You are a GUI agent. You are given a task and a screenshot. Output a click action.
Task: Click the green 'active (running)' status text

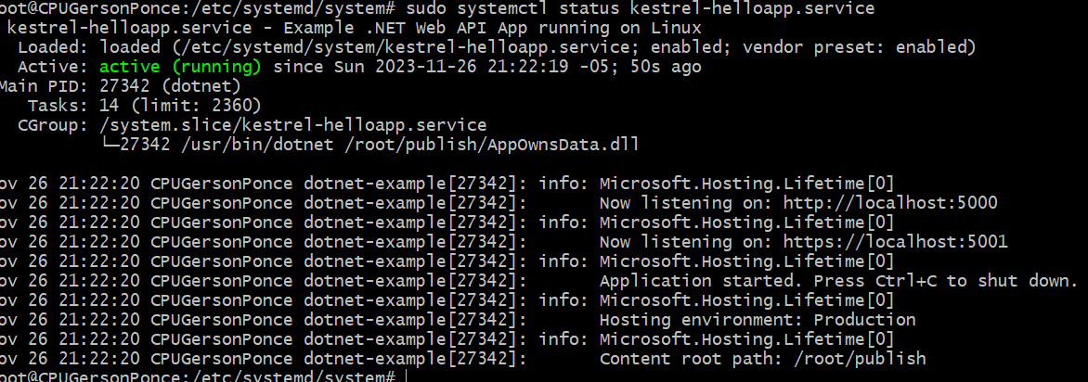pos(180,68)
